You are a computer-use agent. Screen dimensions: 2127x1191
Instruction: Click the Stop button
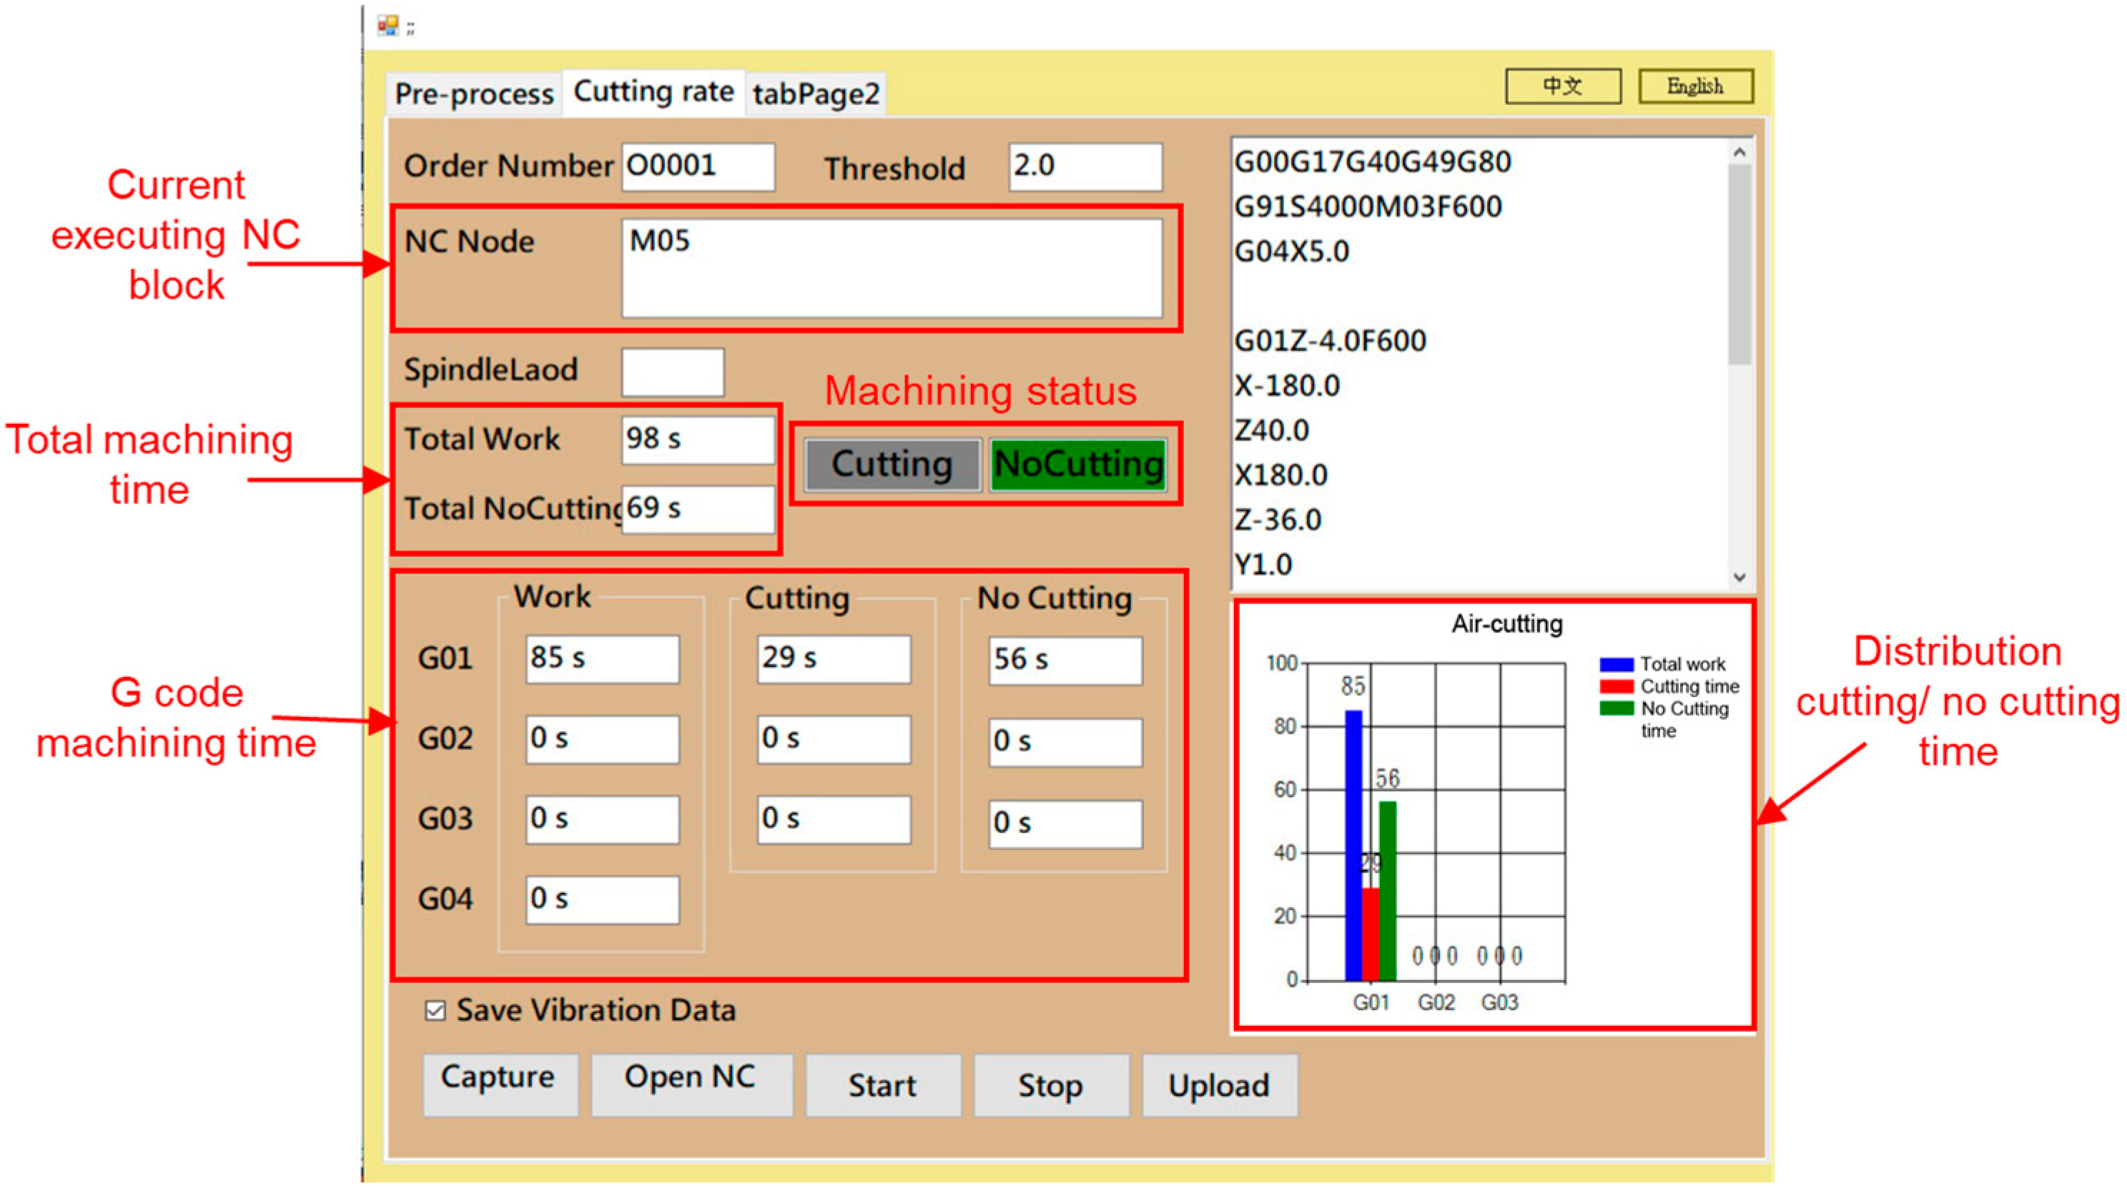pos(1050,1084)
